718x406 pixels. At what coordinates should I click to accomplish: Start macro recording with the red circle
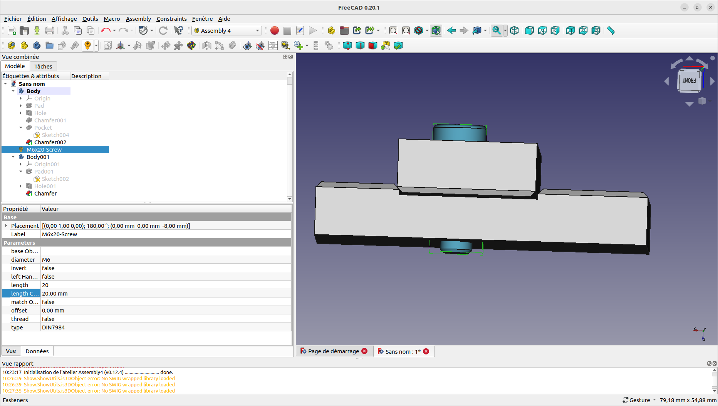(x=275, y=30)
